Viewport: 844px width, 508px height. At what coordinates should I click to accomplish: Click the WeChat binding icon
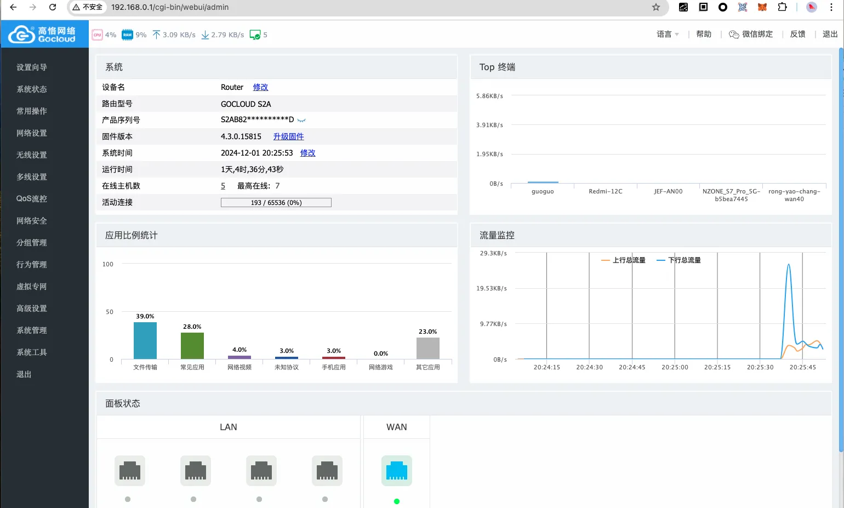coord(734,35)
